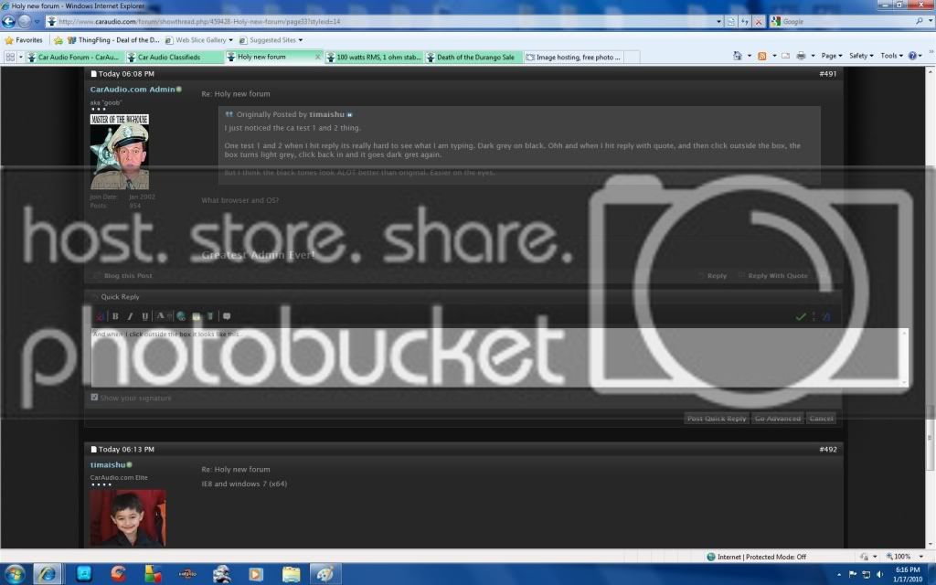The image size is (936, 585).
Task: Click the Home icon in command bar
Action: [738, 56]
